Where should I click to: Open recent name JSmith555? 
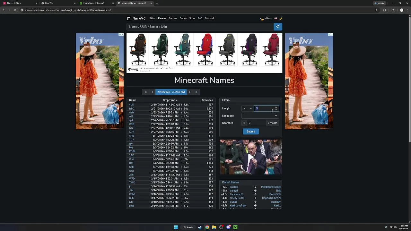(274, 194)
